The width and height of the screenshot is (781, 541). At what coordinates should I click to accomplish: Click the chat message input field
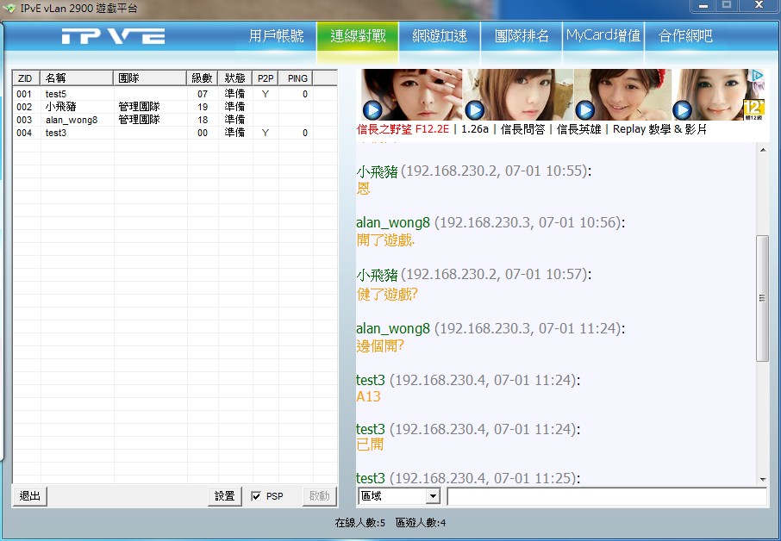[x=607, y=496]
